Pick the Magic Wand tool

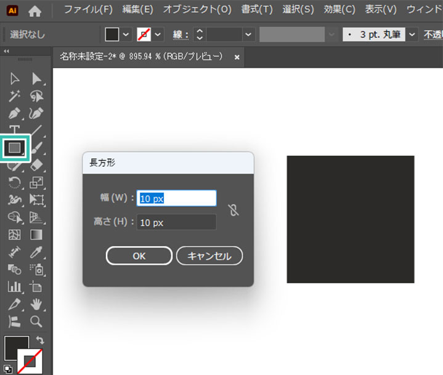click(15, 96)
